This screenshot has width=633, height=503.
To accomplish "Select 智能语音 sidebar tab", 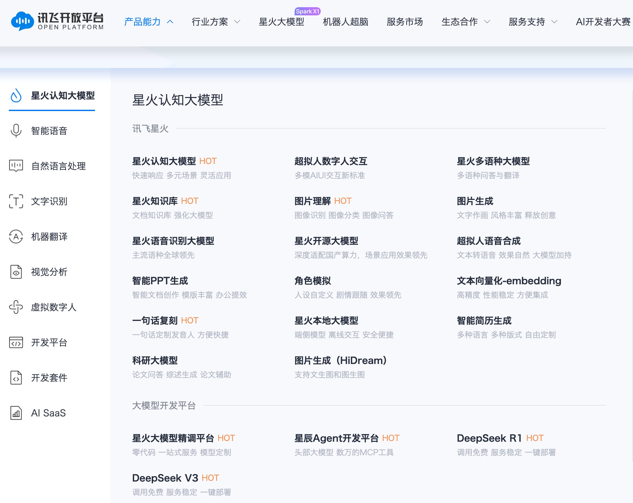I will (x=49, y=131).
